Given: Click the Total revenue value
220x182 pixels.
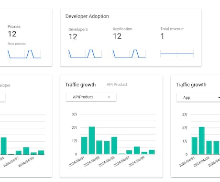Looking at the screenshot, I should click(x=162, y=36).
